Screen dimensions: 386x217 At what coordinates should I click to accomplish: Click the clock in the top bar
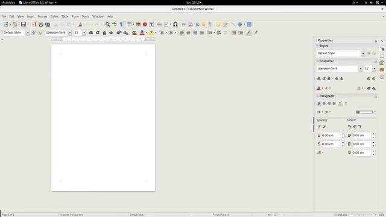point(194,2)
